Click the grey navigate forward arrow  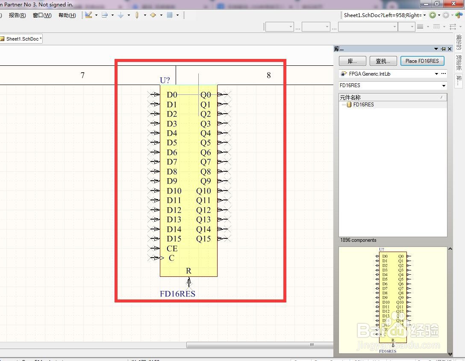(x=446, y=15)
